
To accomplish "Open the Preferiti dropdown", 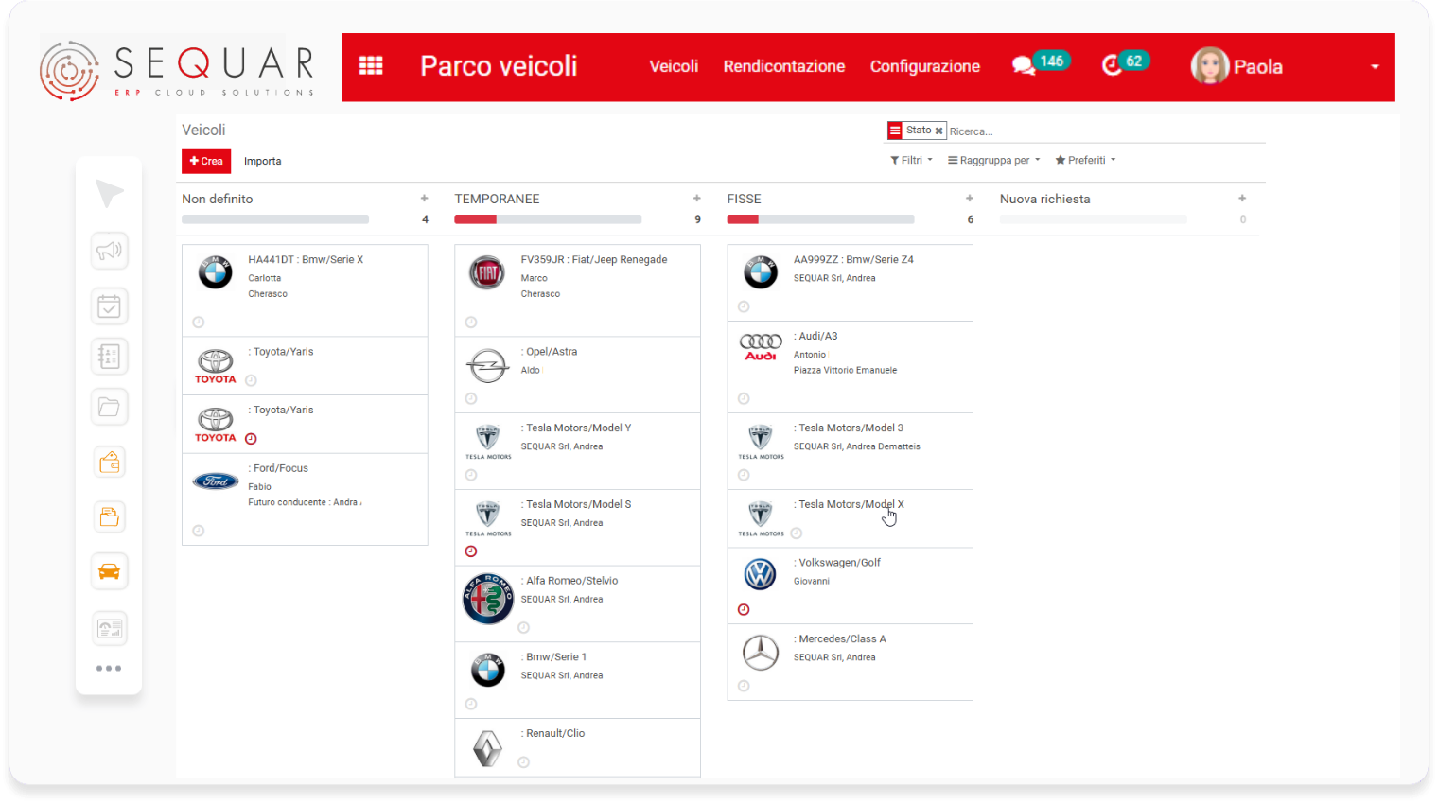I will tap(1085, 161).
